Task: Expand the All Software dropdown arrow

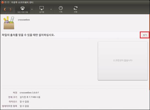Action: [x=32, y=9]
